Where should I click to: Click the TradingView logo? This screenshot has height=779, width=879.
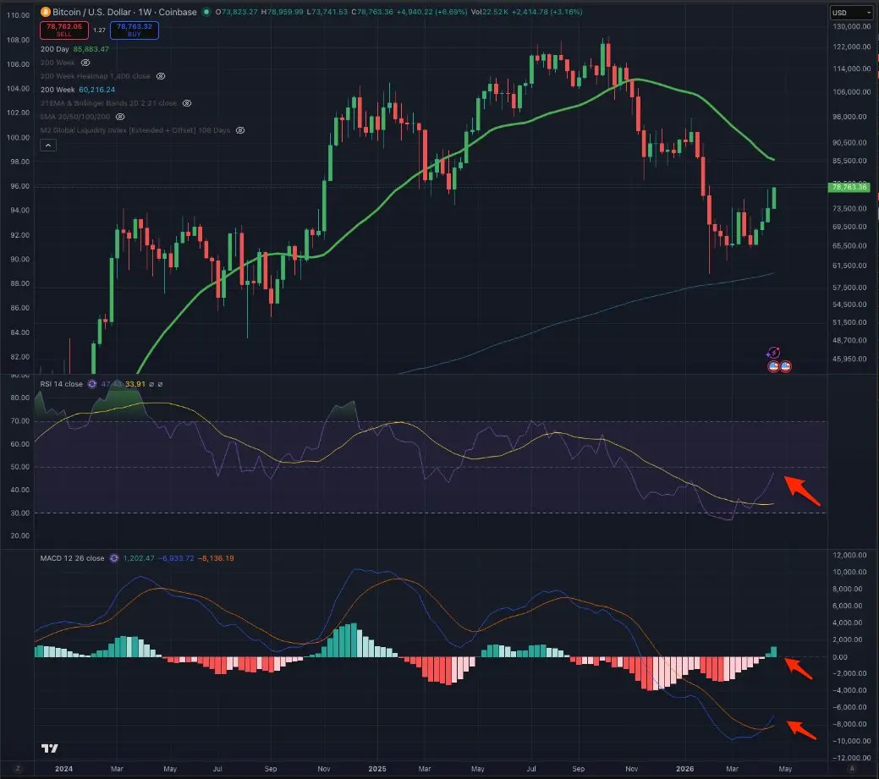[49, 749]
